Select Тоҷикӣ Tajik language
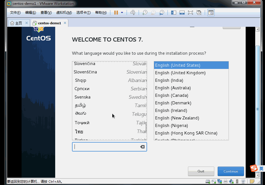 (110, 123)
